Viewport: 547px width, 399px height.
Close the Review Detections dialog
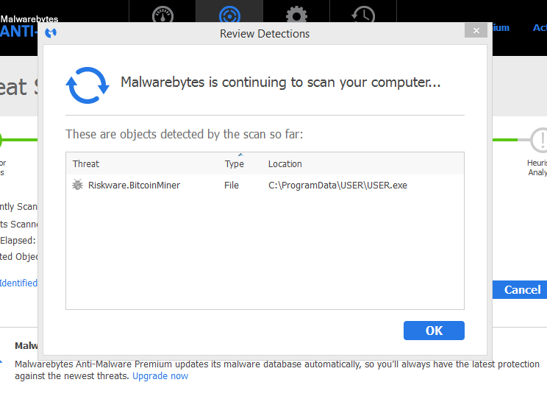476,31
